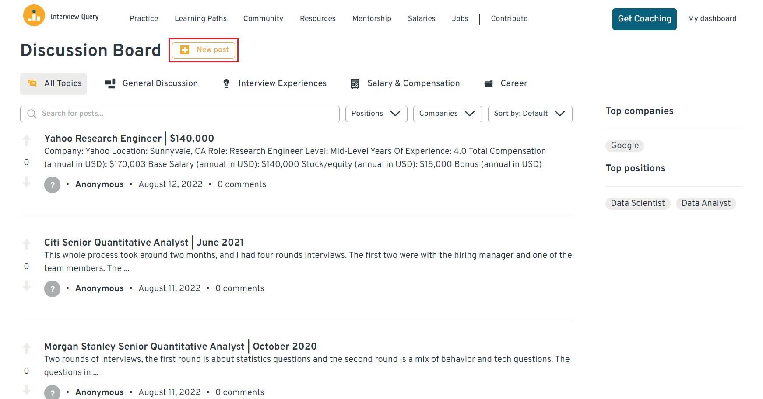Select the General Discussion category icon
This screenshot has height=399, width=763.
click(110, 83)
